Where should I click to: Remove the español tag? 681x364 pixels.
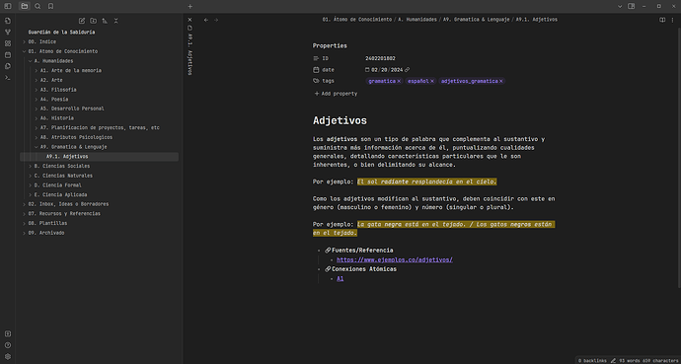coord(432,81)
